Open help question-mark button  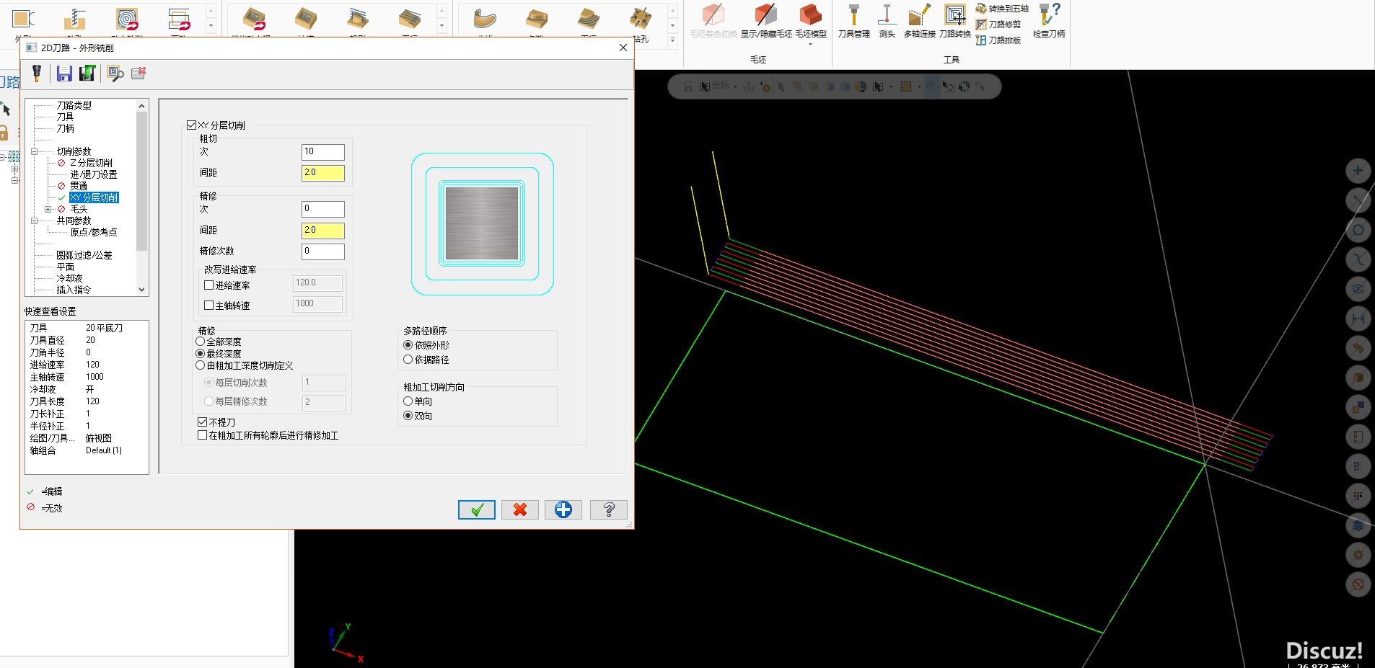point(609,509)
